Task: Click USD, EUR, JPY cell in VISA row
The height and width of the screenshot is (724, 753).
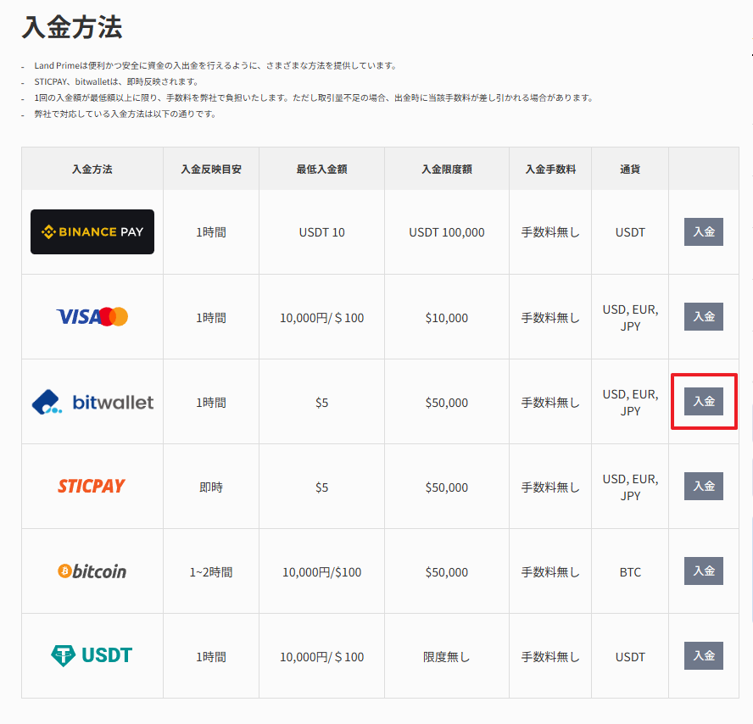Action: [x=631, y=318]
